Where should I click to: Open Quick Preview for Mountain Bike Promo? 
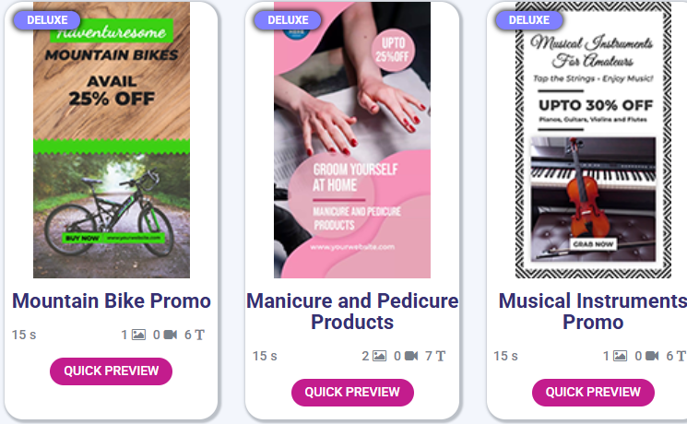[112, 371]
